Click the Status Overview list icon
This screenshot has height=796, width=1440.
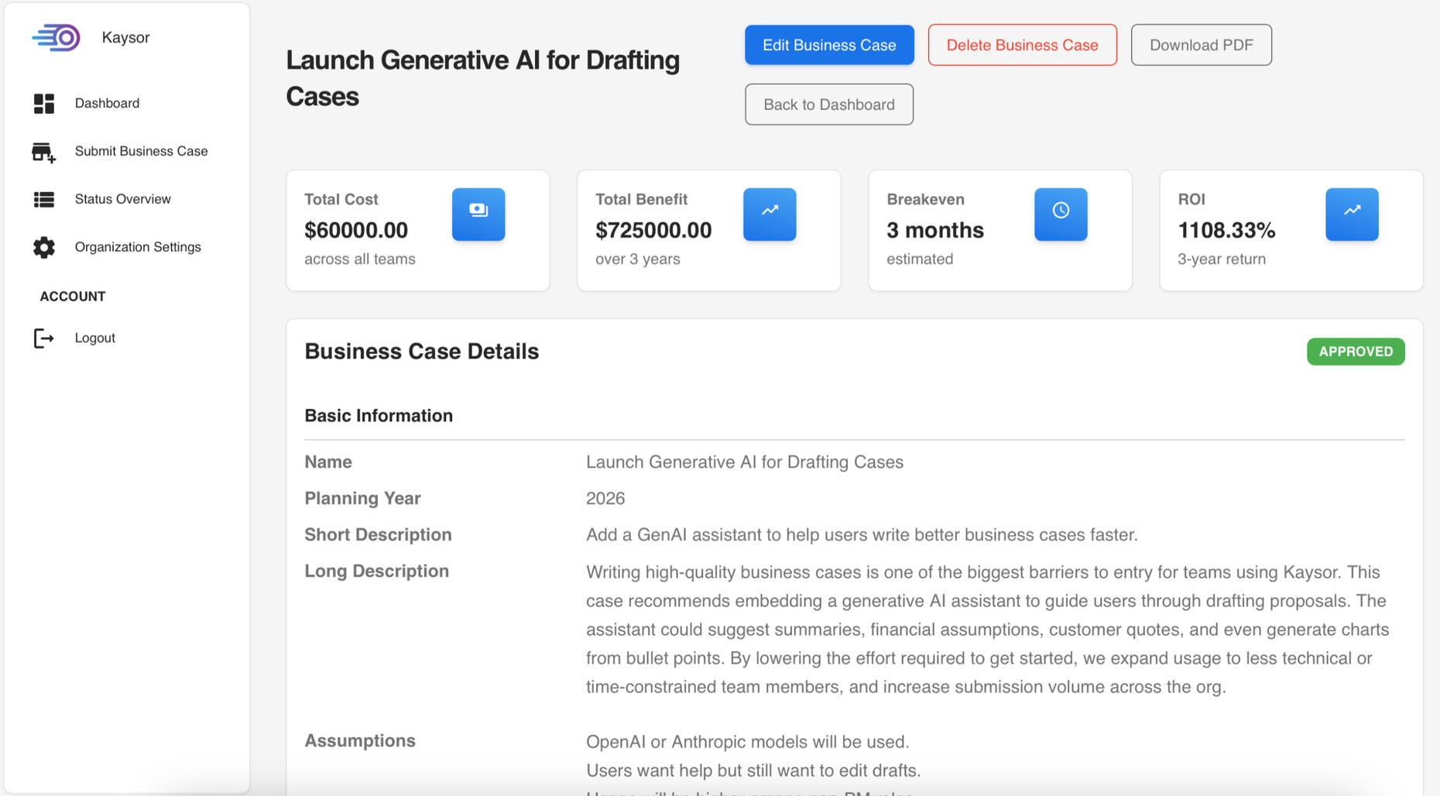[44, 200]
